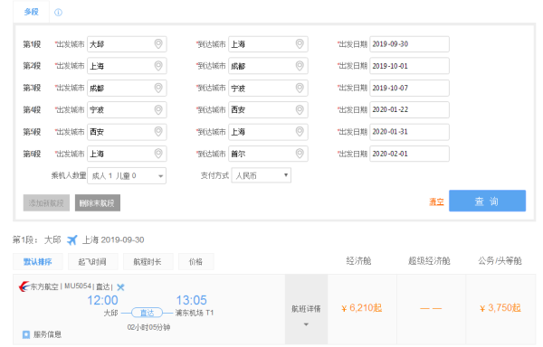The width and height of the screenshot is (543, 347).
Task: Open payment method dropdown 人民币
Action: coord(262,175)
